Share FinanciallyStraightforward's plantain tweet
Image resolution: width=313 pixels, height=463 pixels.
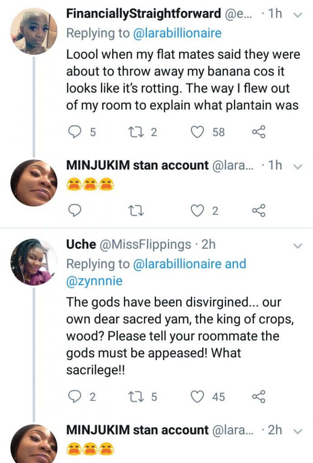pos(258,132)
